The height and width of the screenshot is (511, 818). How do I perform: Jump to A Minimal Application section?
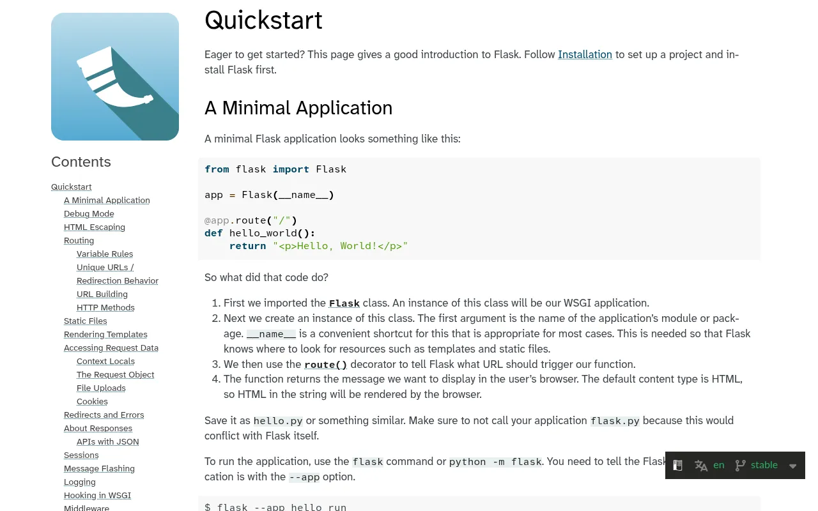(107, 200)
